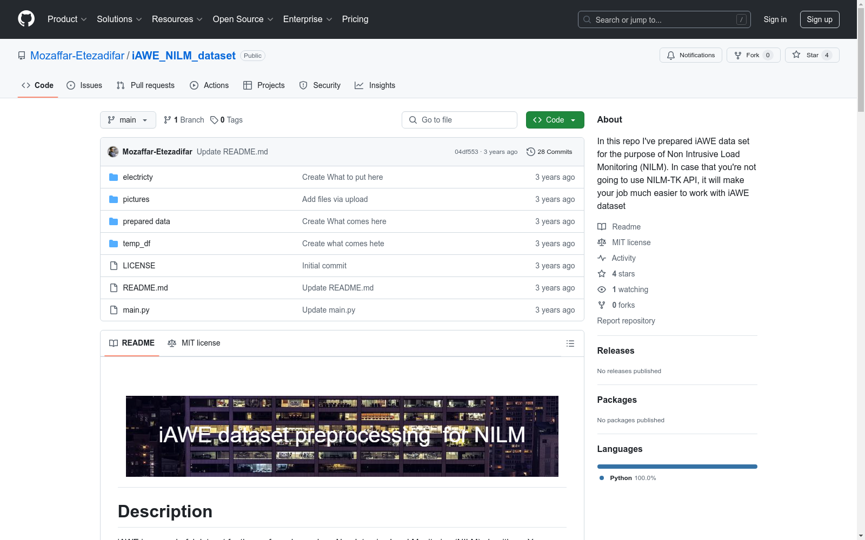
Task: Open the Security tab
Action: point(320,85)
